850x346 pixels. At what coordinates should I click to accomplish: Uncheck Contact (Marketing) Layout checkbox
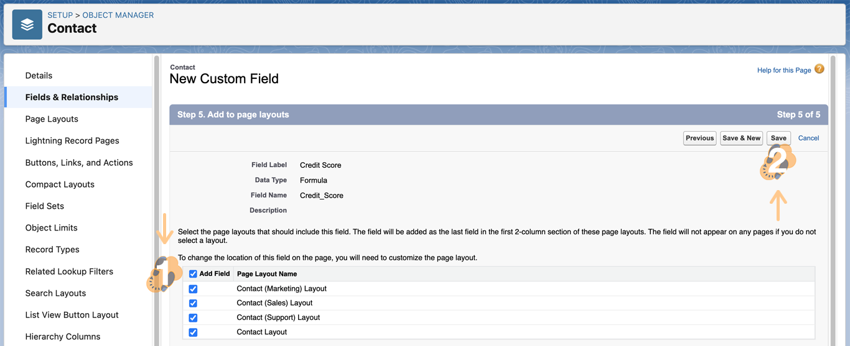[x=193, y=289]
